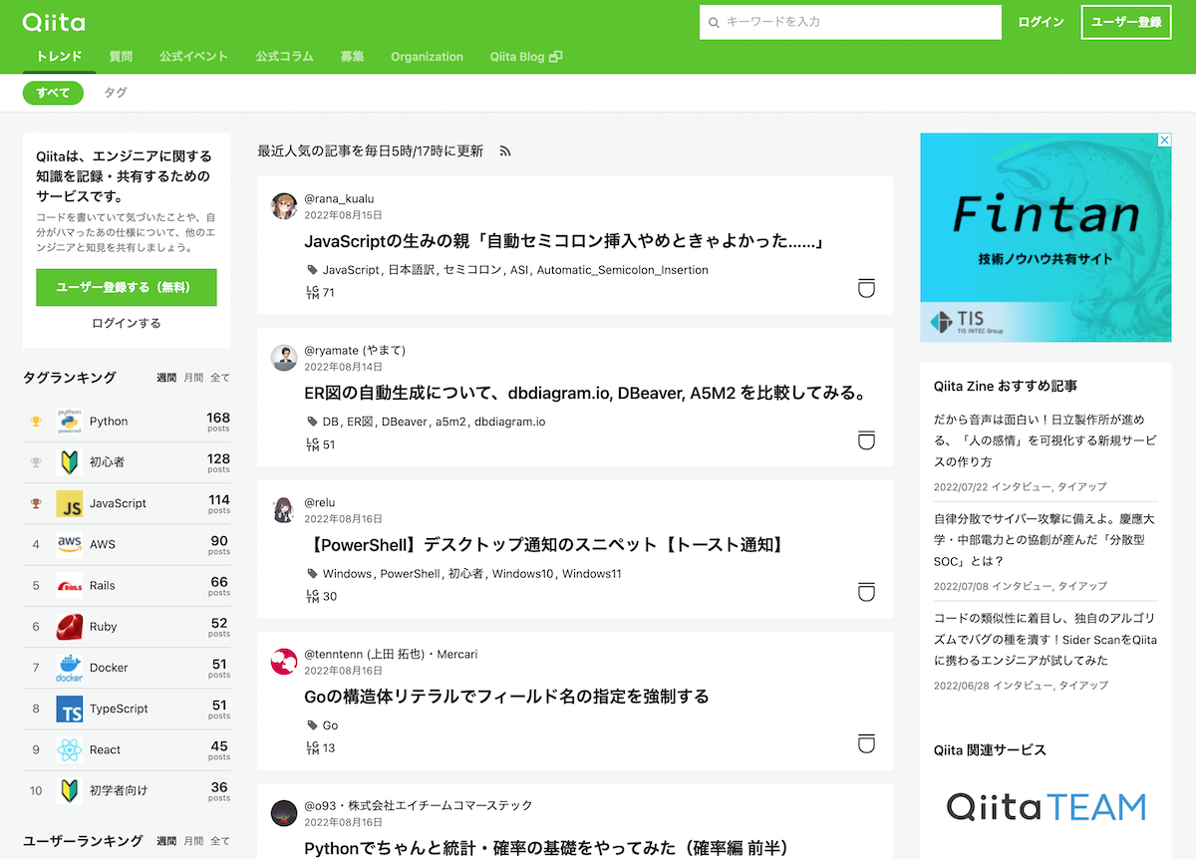
Task: Show tag ranking for 週間
Action: click(x=166, y=378)
